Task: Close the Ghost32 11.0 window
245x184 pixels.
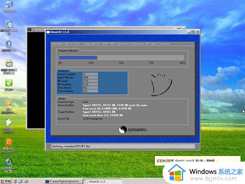Action: tap(197, 32)
